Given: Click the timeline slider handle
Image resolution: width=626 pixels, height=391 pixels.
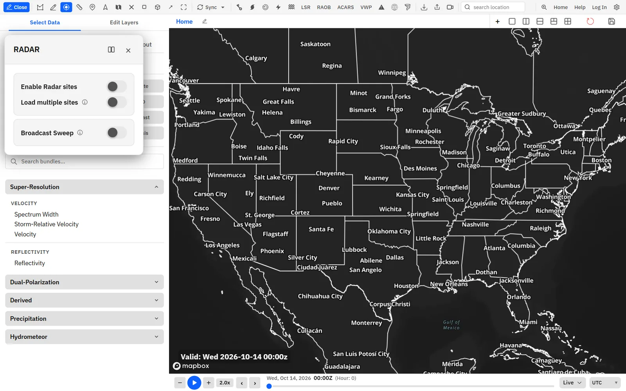Looking at the screenshot, I should 269,386.
